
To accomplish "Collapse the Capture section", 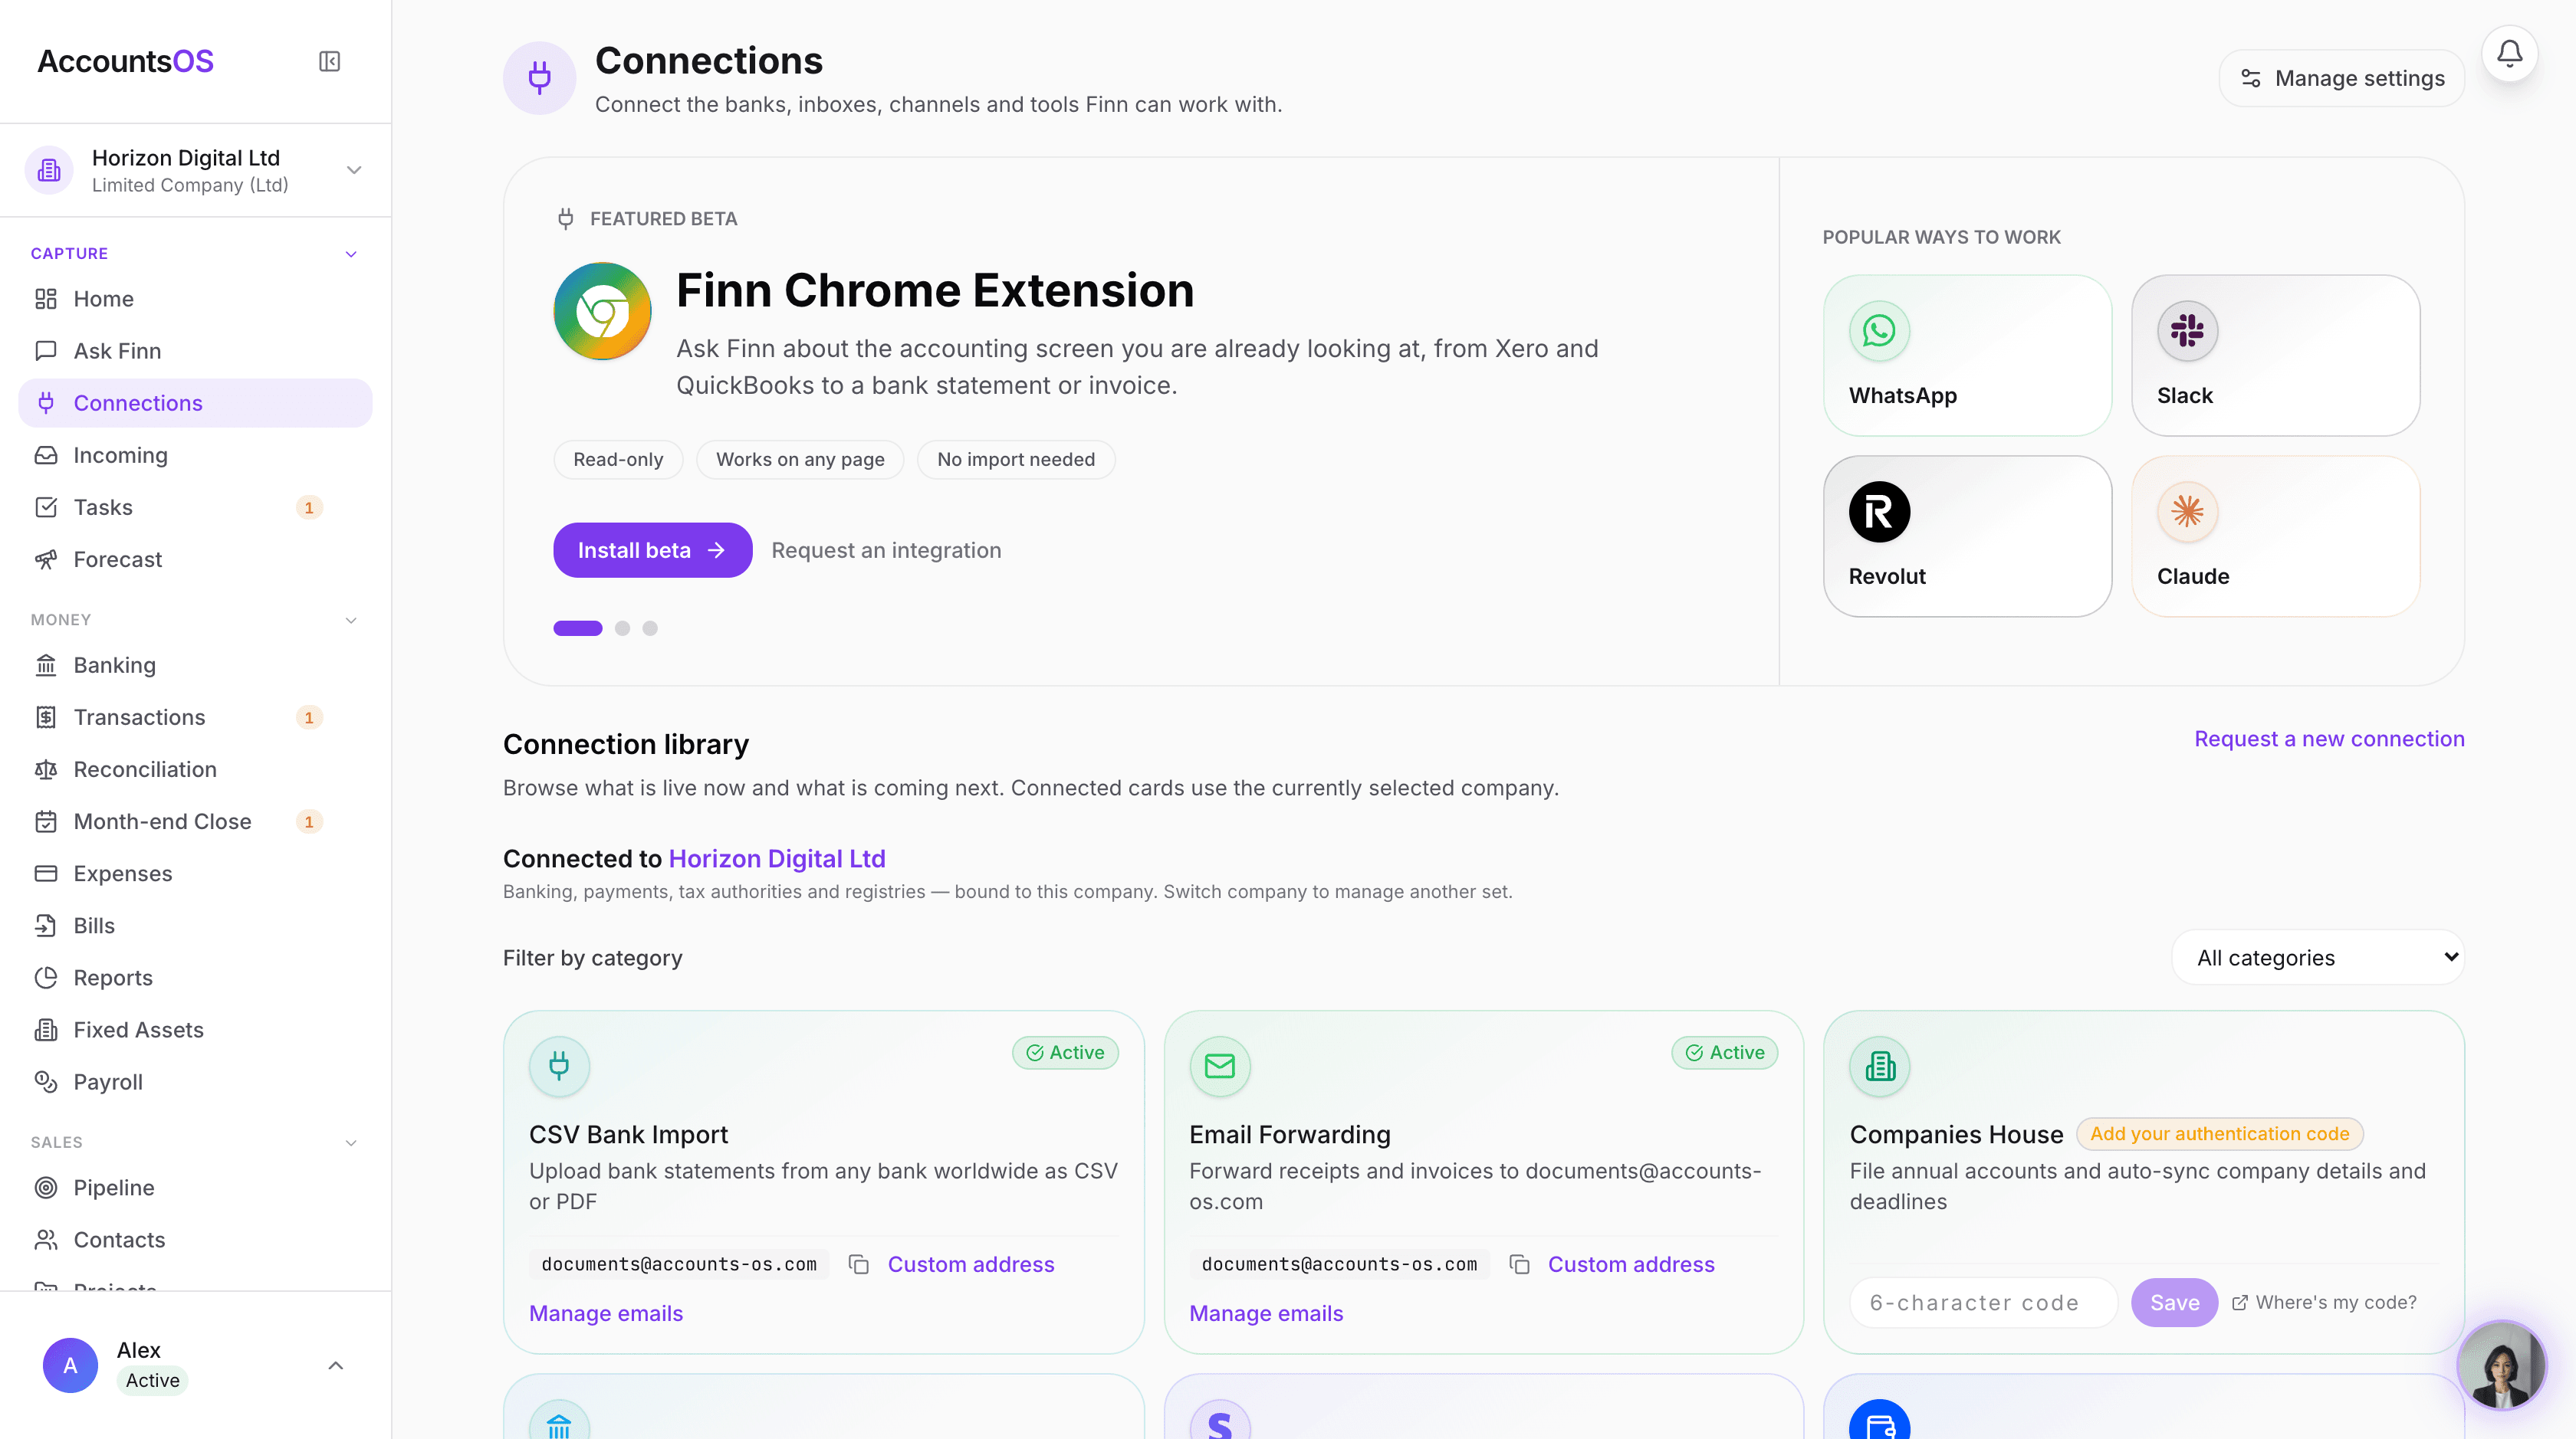I will tap(351, 254).
